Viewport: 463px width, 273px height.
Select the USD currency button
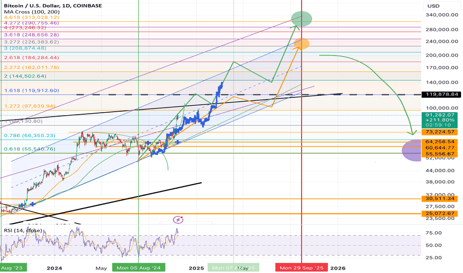[442, 6]
